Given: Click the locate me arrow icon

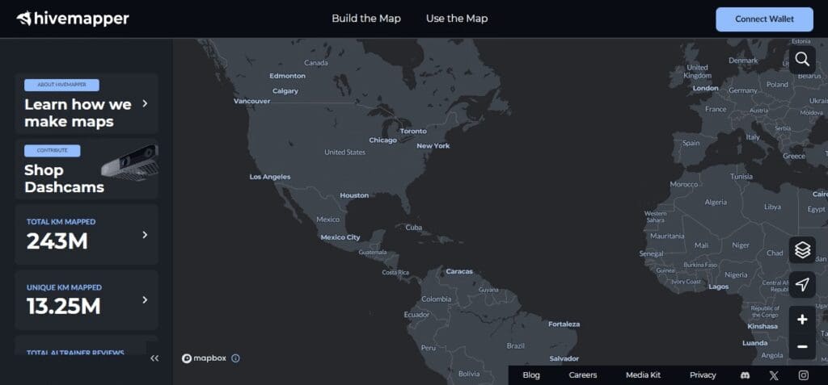Looking at the screenshot, I should 802,285.
